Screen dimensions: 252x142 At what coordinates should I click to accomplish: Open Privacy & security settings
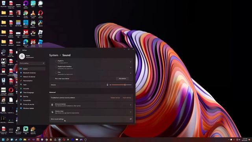(32, 104)
